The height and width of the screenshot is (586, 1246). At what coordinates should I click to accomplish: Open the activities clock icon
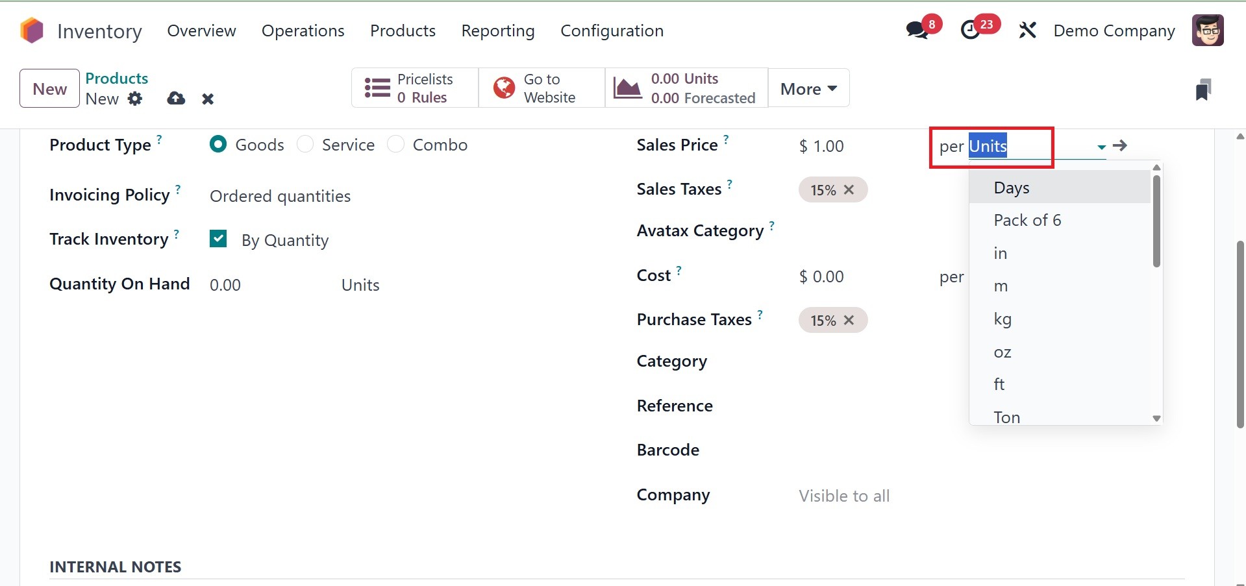(971, 31)
